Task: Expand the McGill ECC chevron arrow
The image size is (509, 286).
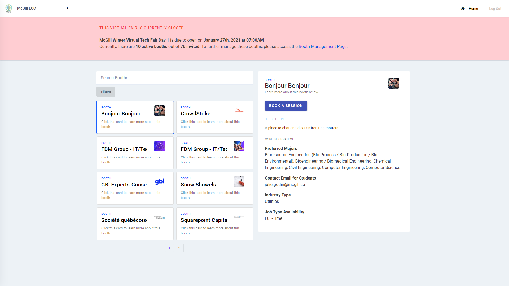Action: [x=68, y=8]
